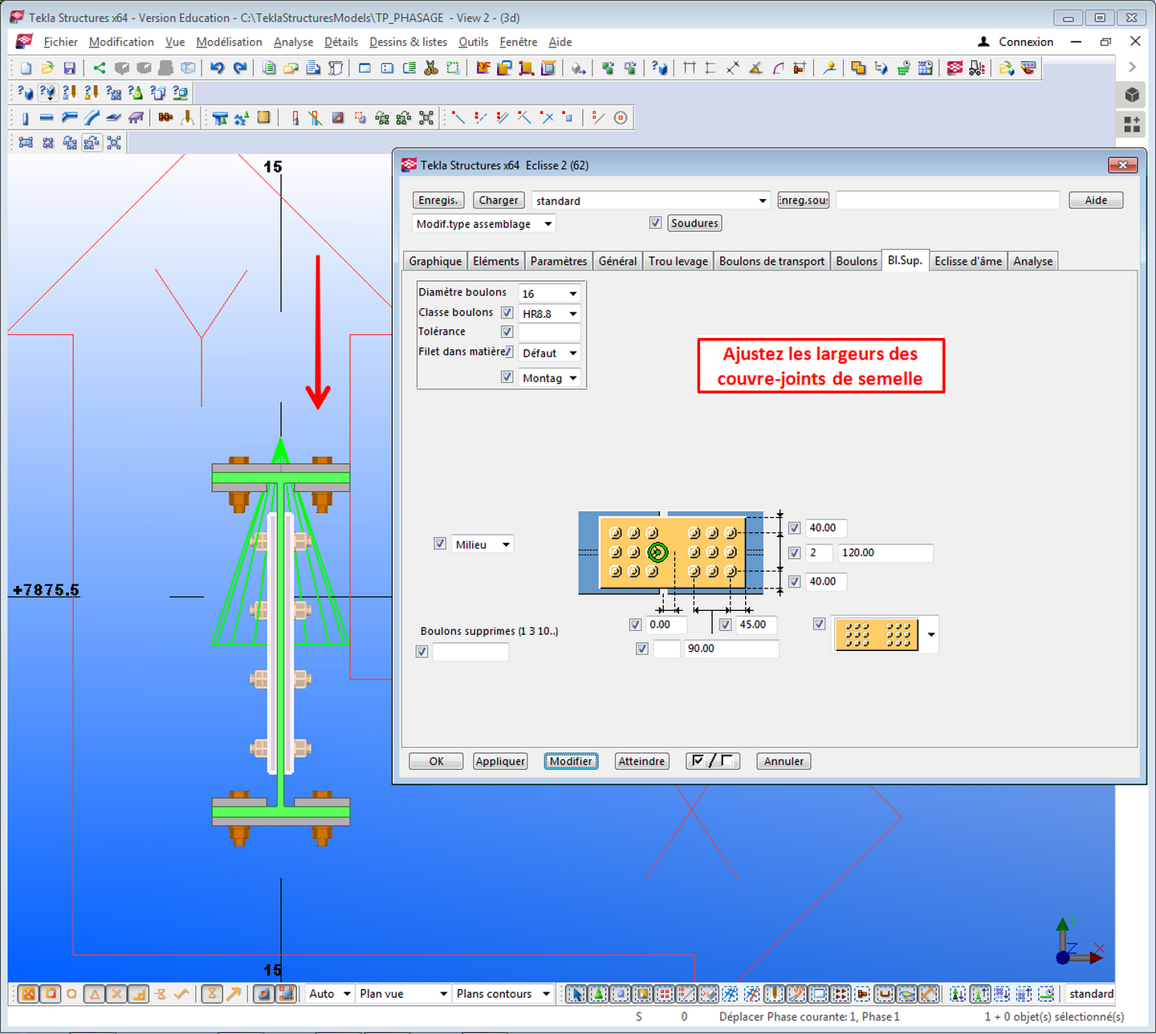Undo the last action
This screenshot has height=1034, width=1156.
pyautogui.click(x=217, y=68)
